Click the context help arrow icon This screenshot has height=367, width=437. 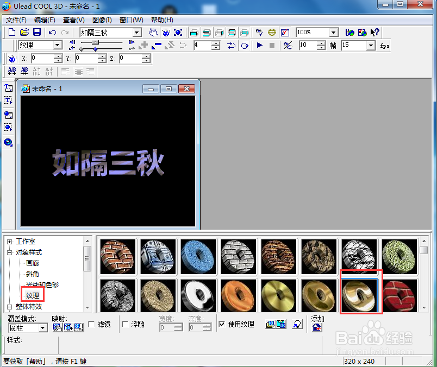374,32
